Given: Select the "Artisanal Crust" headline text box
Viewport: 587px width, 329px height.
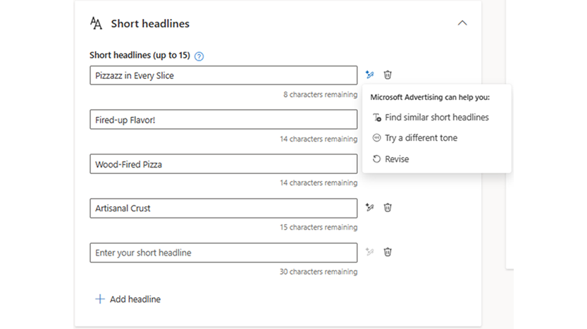Looking at the screenshot, I should tap(223, 208).
